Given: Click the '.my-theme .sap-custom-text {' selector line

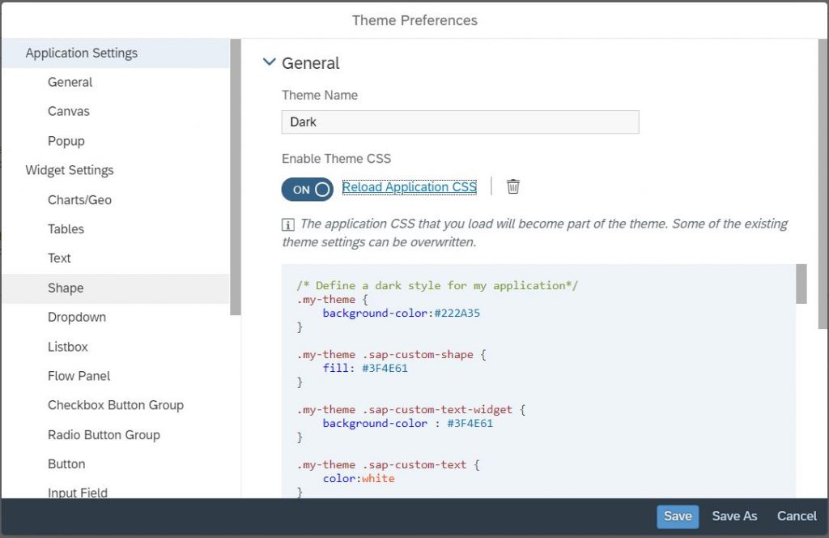Looking at the screenshot, I should [388, 464].
